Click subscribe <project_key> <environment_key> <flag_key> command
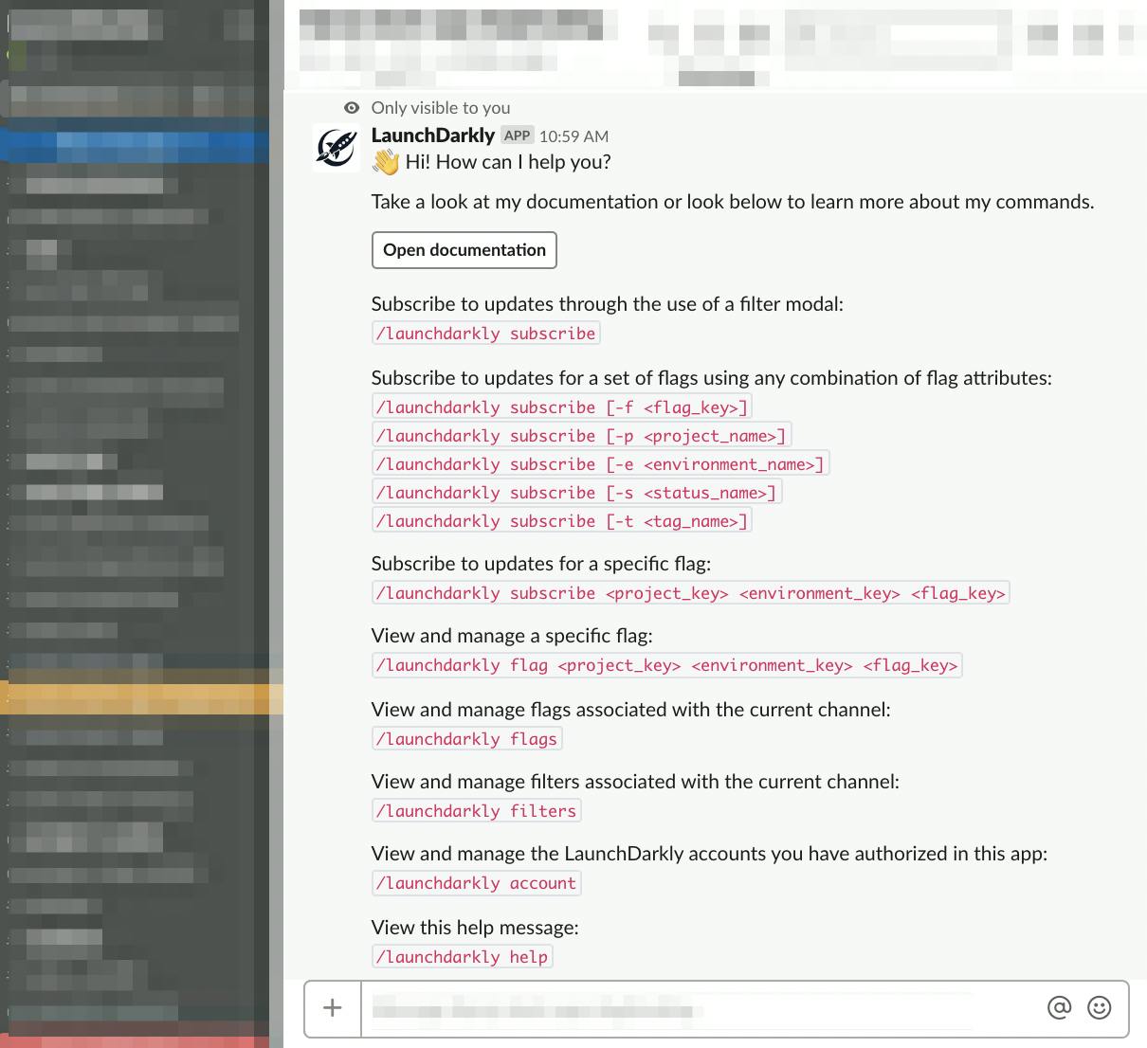The image size is (1147, 1048). (691, 593)
